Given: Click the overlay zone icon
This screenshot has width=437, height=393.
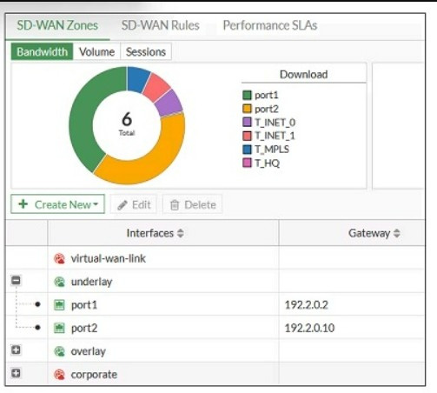Looking at the screenshot, I should point(59,351).
